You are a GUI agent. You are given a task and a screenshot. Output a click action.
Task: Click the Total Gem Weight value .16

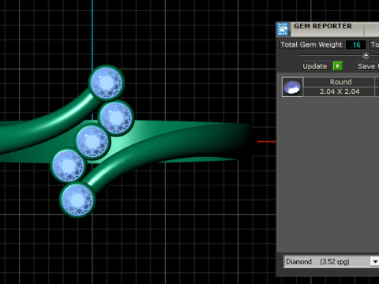pos(356,45)
